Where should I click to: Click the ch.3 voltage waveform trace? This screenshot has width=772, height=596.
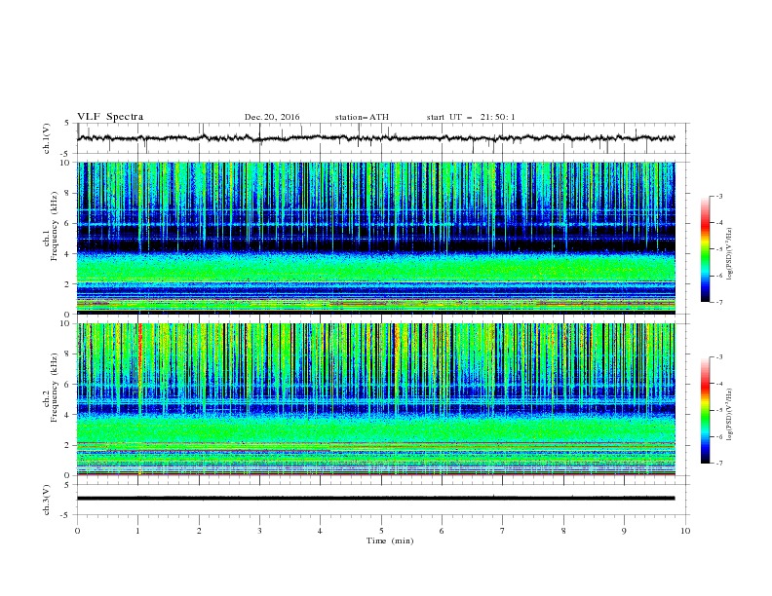pyautogui.click(x=375, y=499)
